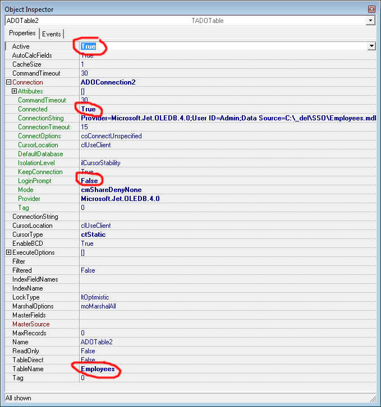Click the CursorType ctStatic value
This screenshot has height=407, width=381.
[x=93, y=235]
